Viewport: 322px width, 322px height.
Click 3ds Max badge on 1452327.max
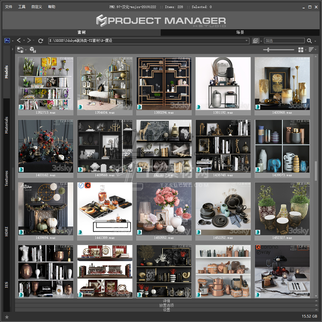[258, 232]
